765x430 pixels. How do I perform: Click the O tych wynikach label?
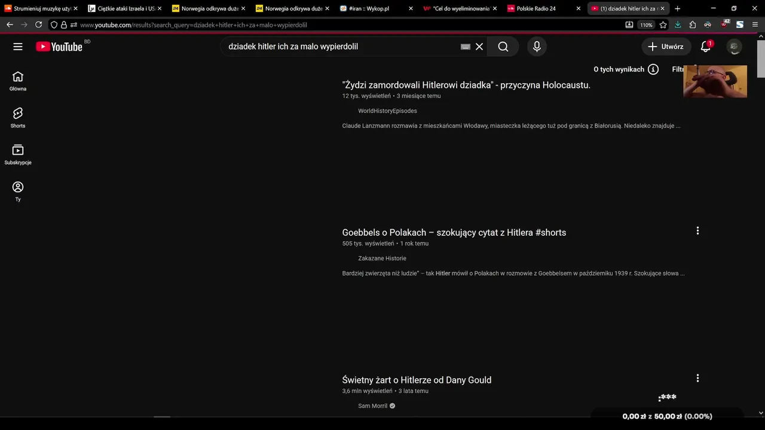[619, 69]
